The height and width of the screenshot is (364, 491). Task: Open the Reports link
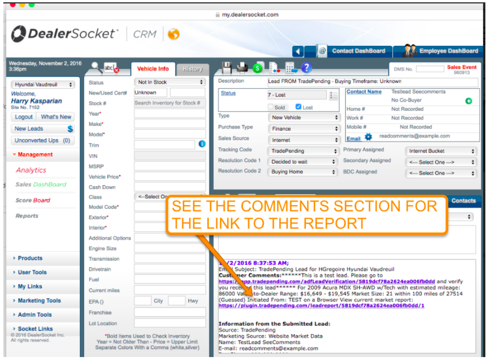[27, 216]
